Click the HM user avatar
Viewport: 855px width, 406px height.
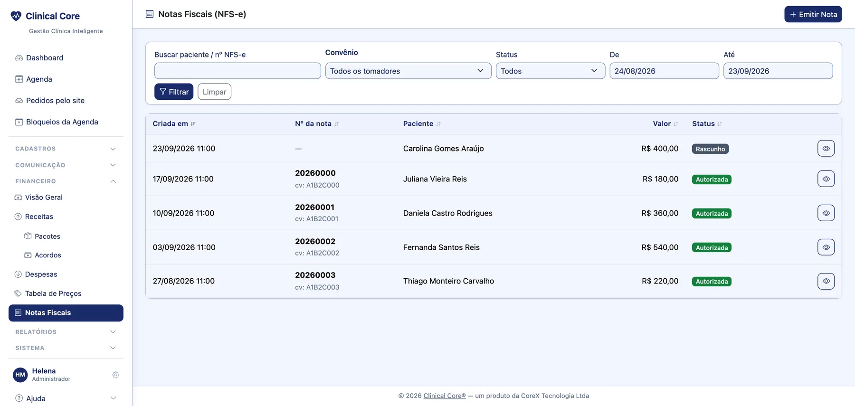click(x=20, y=375)
